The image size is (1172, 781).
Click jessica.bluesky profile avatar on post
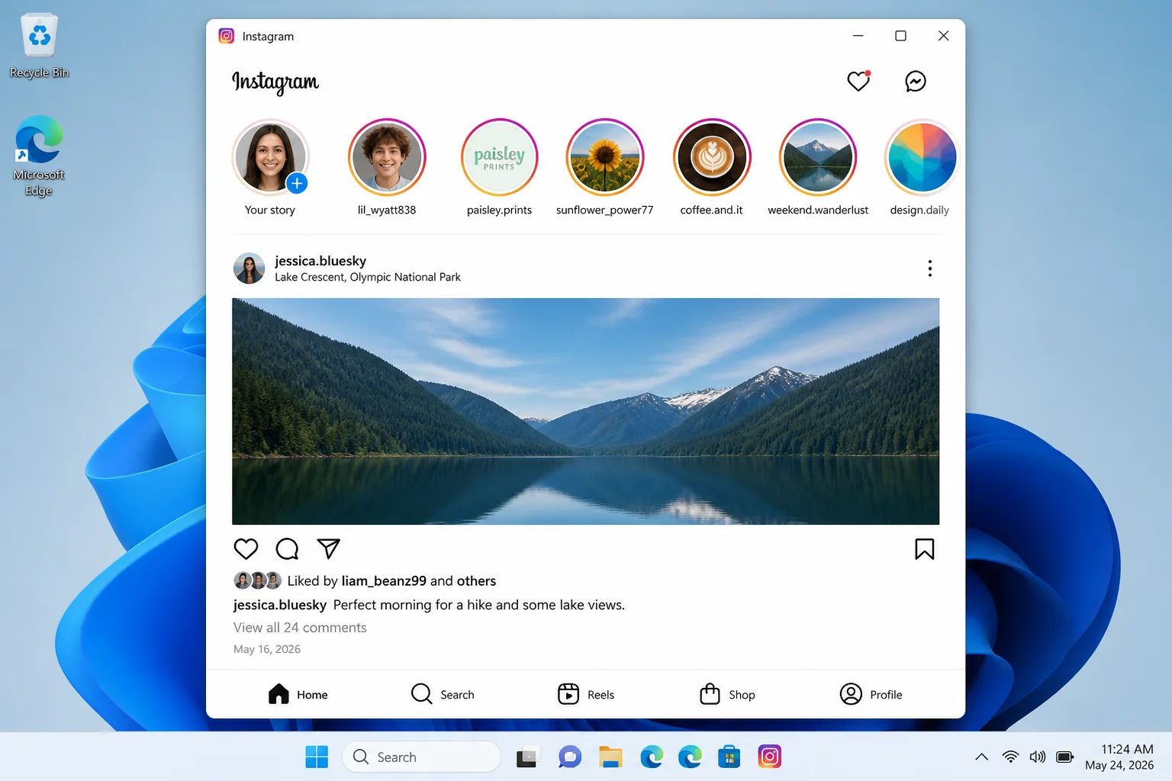(x=249, y=268)
